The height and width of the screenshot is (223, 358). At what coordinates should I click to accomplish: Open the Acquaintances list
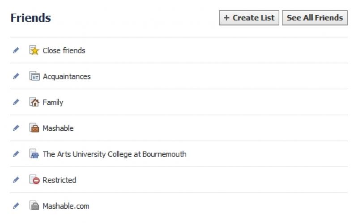pyautogui.click(x=67, y=76)
